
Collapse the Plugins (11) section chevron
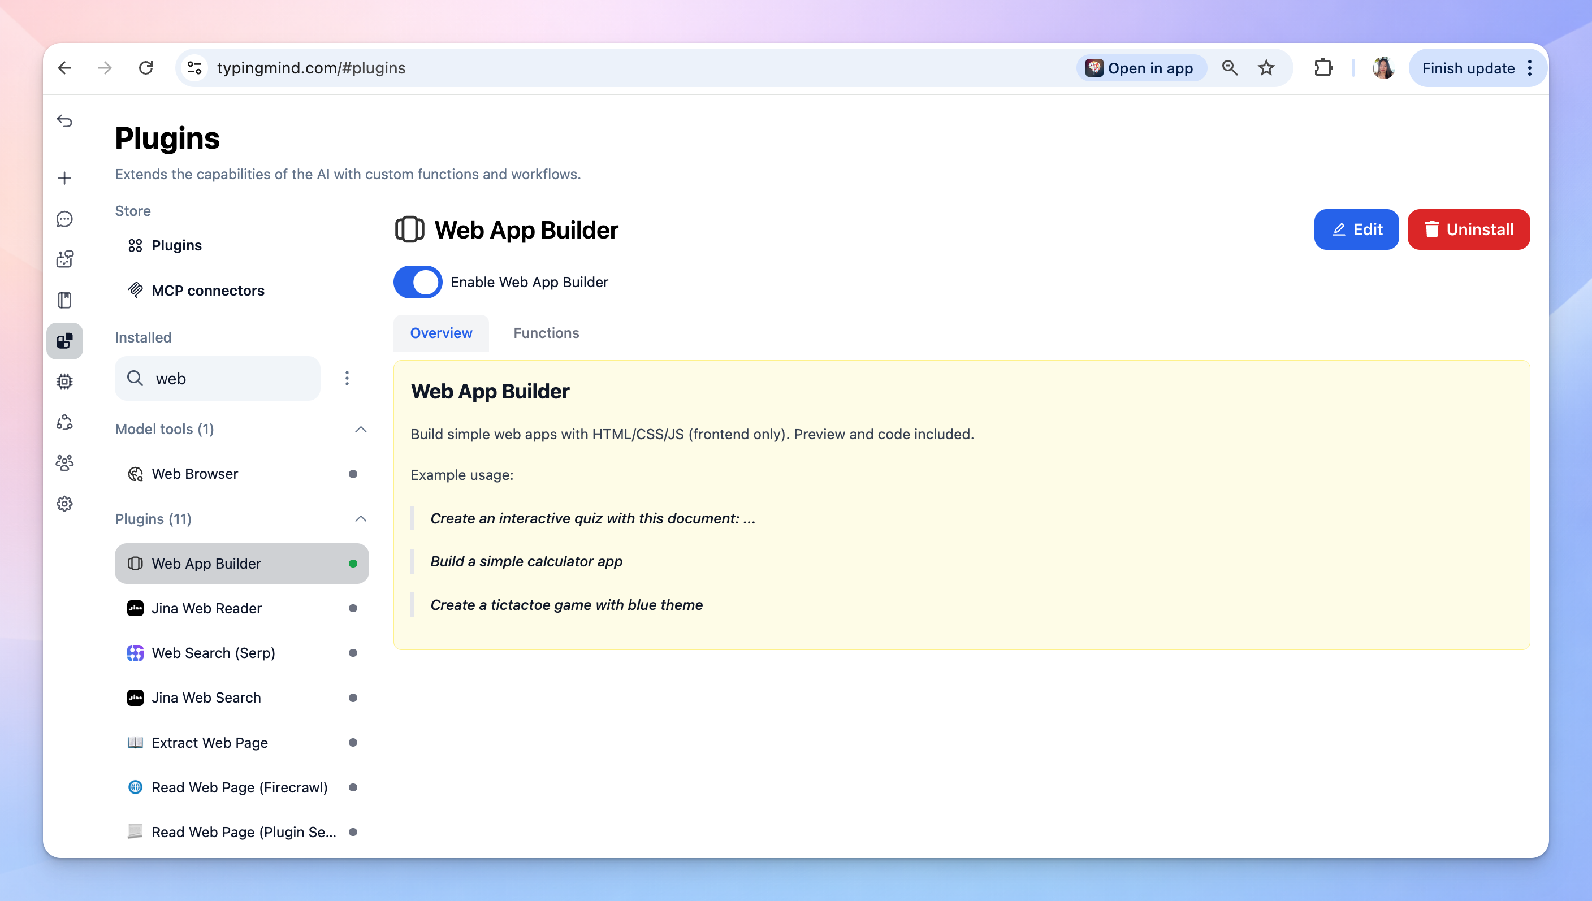[361, 518]
